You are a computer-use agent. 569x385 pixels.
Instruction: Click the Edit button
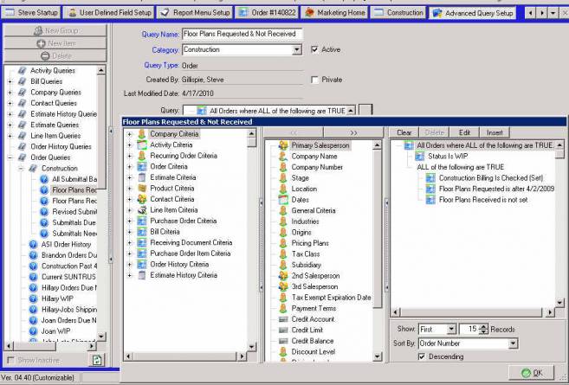click(464, 132)
